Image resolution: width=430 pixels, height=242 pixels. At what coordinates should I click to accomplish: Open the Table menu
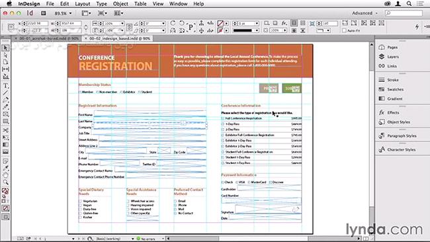[140, 4]
